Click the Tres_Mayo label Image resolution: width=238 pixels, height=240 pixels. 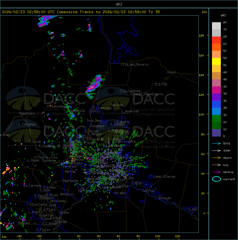tap(94, 121)
